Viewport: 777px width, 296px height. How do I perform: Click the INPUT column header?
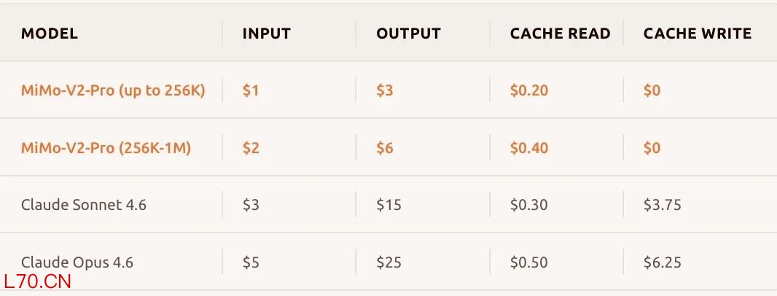point(266,34)
